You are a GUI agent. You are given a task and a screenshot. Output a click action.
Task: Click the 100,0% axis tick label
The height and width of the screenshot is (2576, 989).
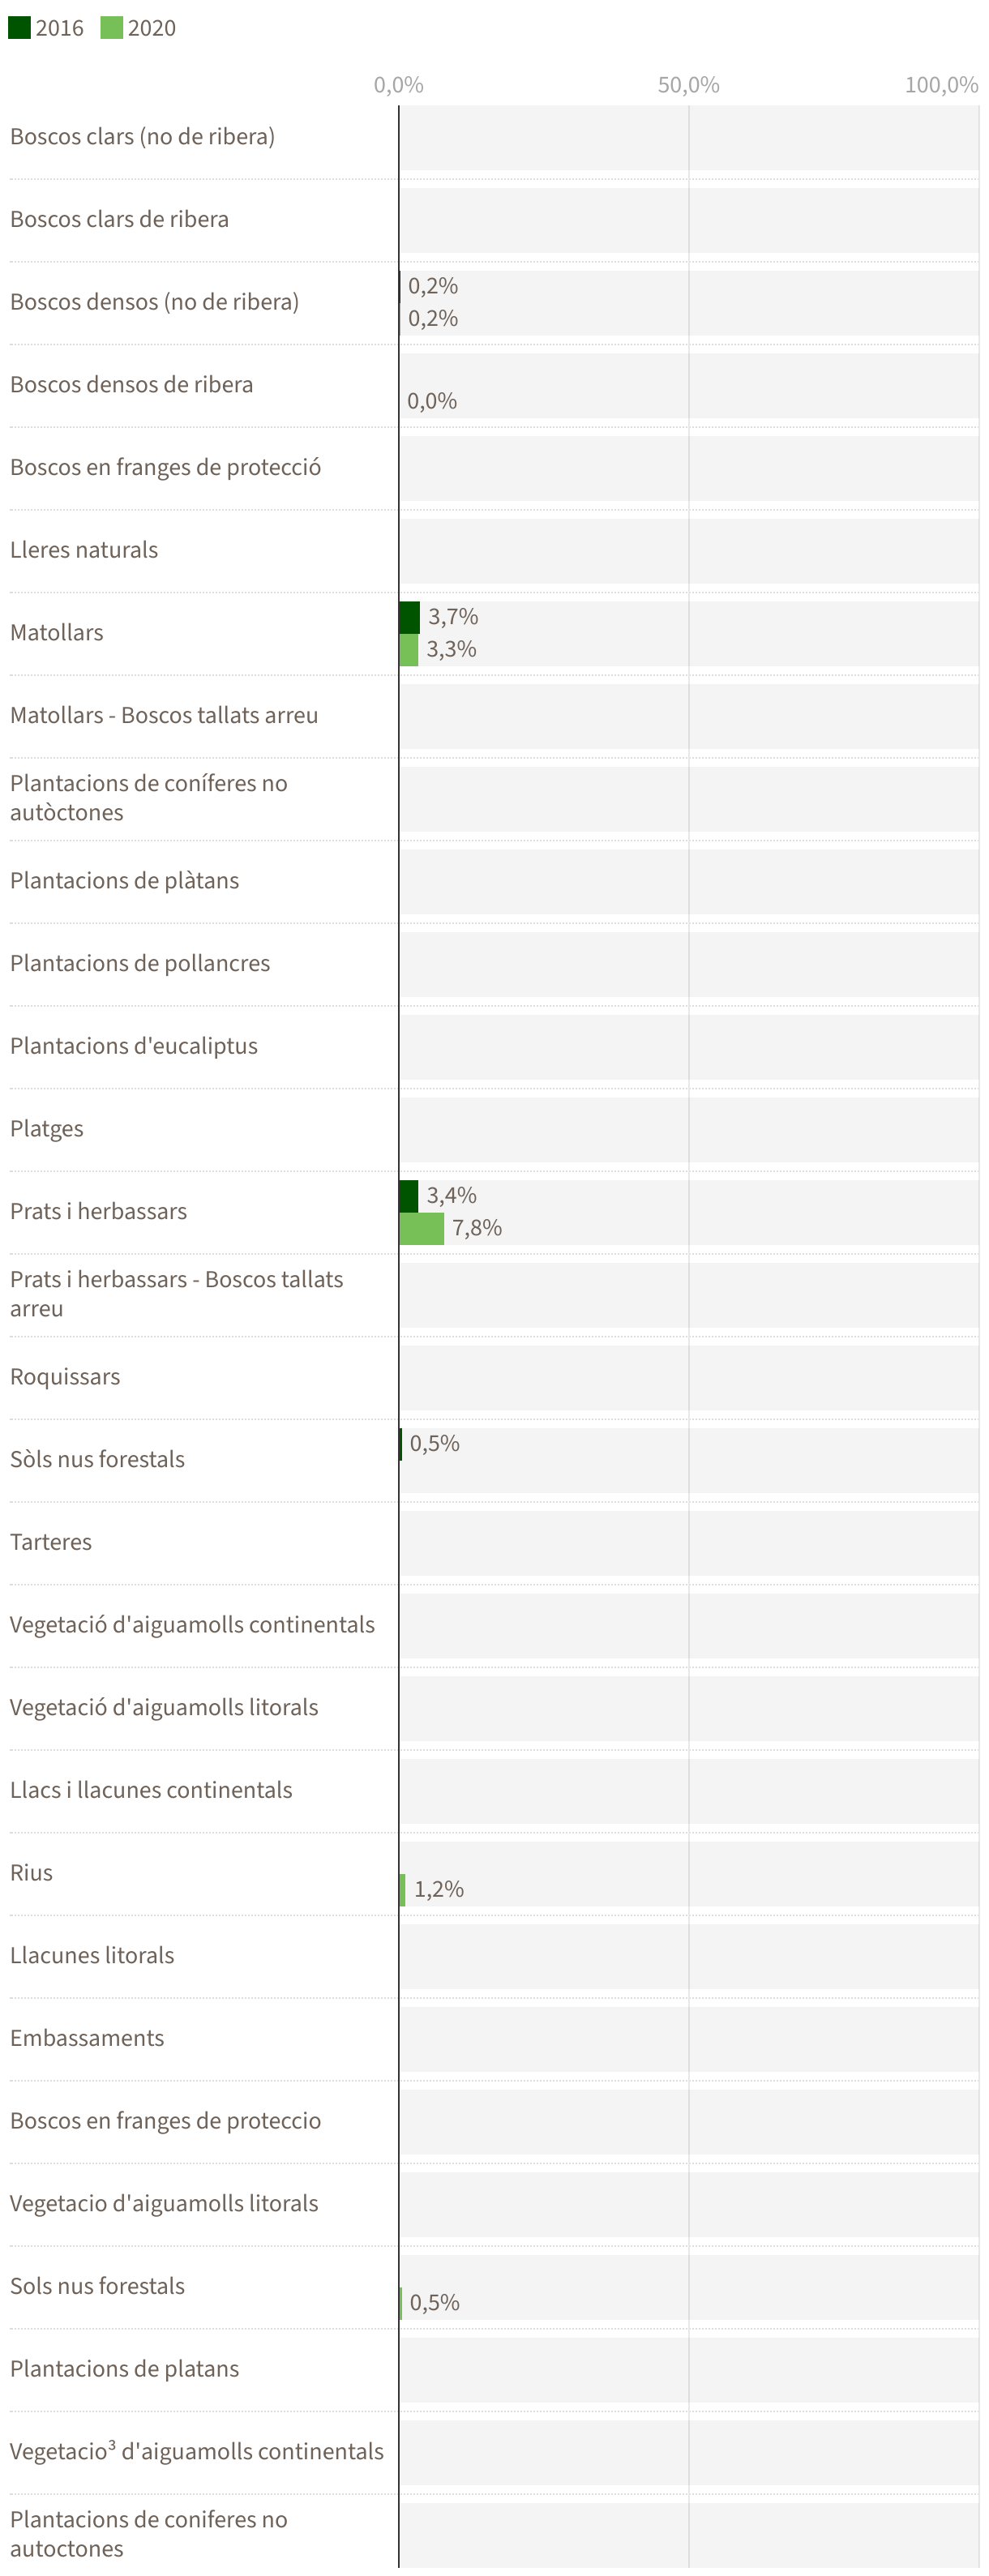pyautogui.click(x=941, y=85)
